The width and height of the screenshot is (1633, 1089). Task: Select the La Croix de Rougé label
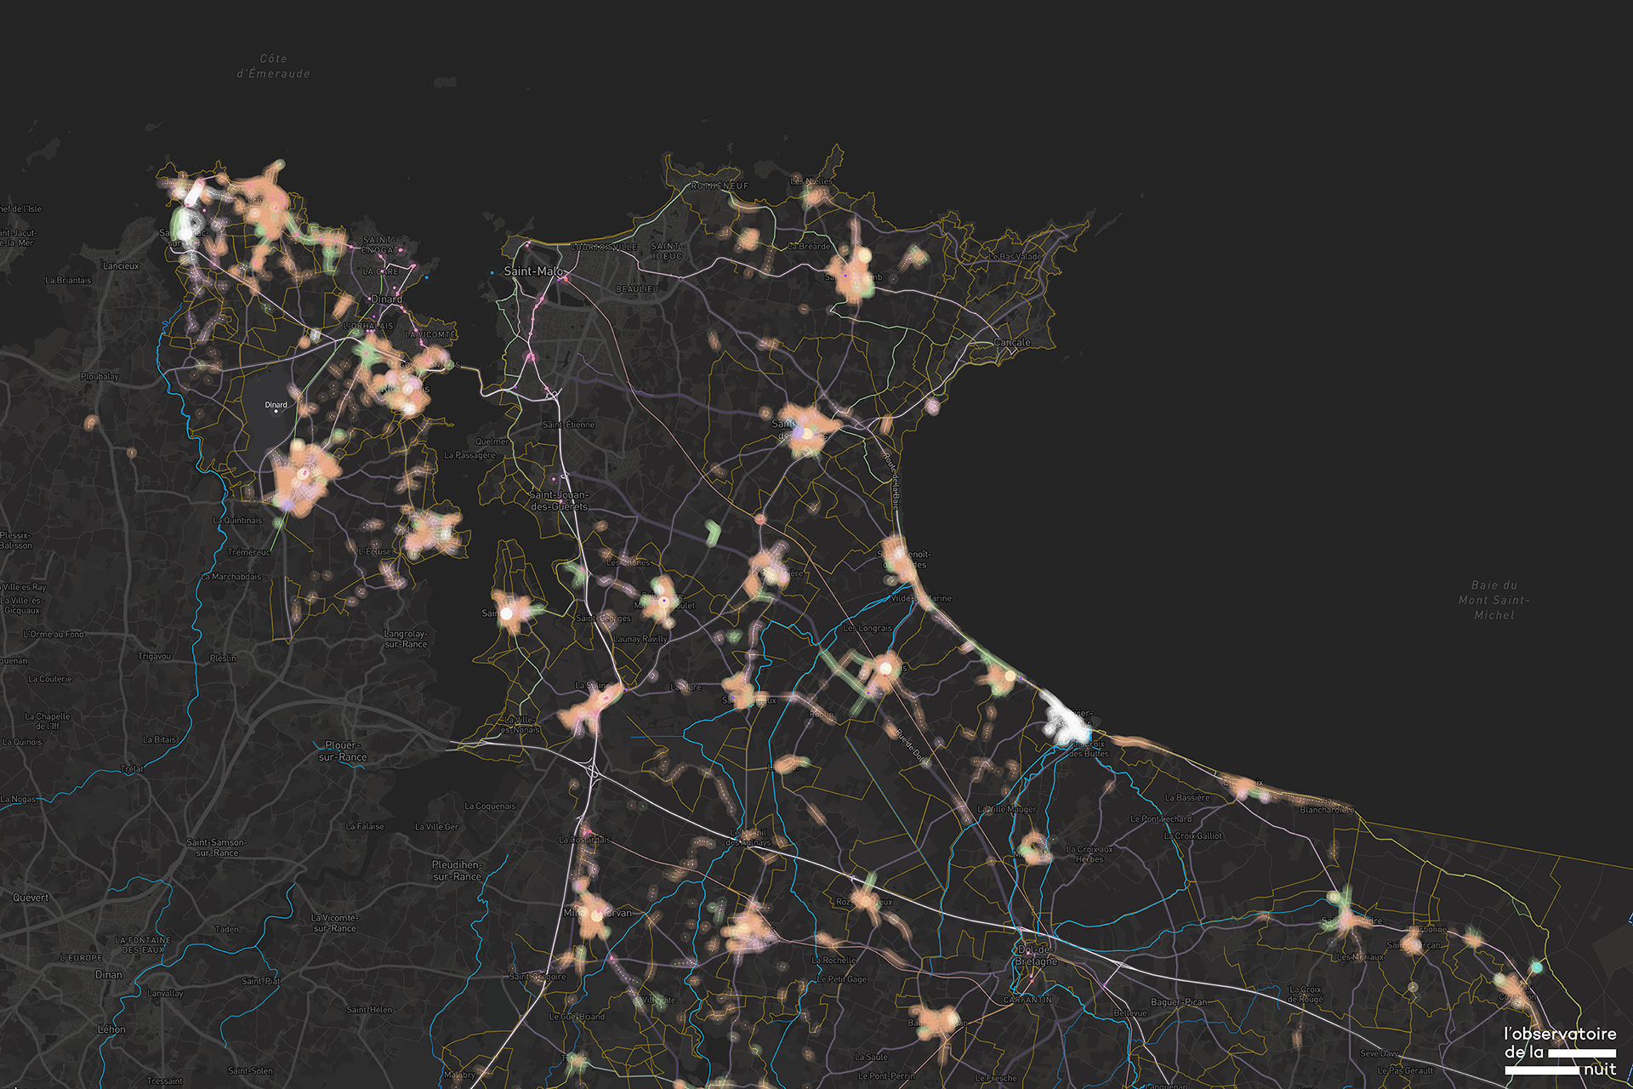pos(1306,995)
